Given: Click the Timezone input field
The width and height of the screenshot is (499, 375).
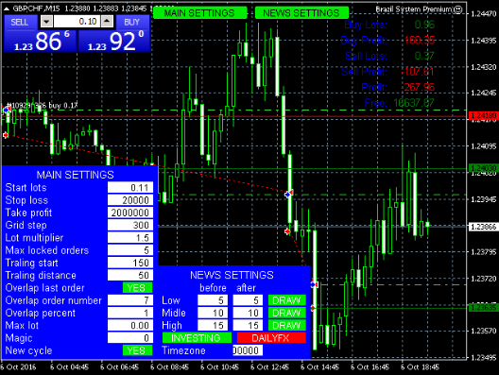Looking at the screenshot, I should pyautogui.click(x=248, y=350).
